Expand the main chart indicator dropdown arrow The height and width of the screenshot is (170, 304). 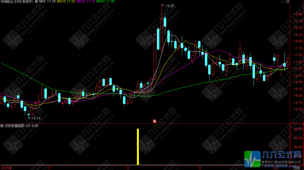coord(36,2)
